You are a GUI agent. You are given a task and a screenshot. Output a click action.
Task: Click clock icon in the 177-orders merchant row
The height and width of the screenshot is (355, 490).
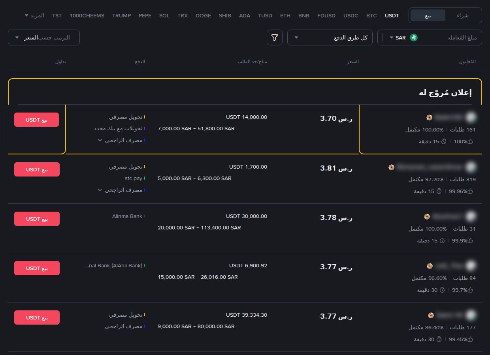click(439, 339)
